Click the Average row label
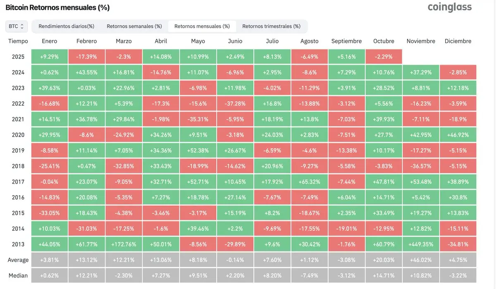This screenshot has height=289, width=496. [18, 260]
